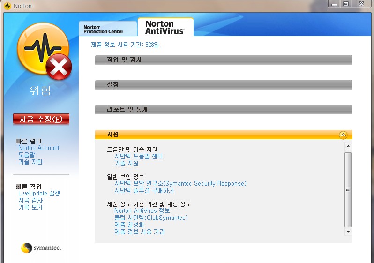374x263 pixels.
Task: Click the support list scrollbar down arrow
Action: 348,232
